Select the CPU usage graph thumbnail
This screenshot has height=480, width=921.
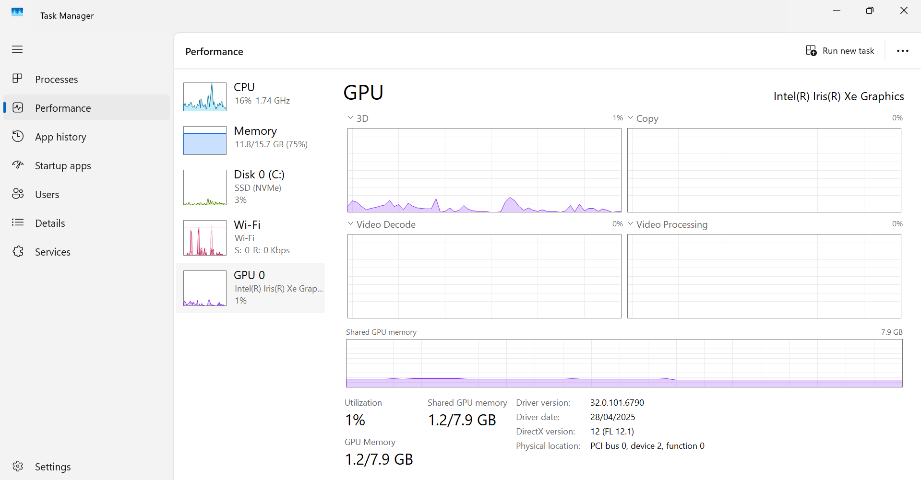205,97
